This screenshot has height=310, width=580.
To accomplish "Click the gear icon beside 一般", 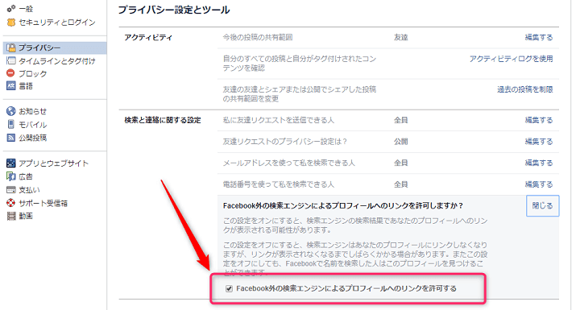I will click(x=11, y=8).
